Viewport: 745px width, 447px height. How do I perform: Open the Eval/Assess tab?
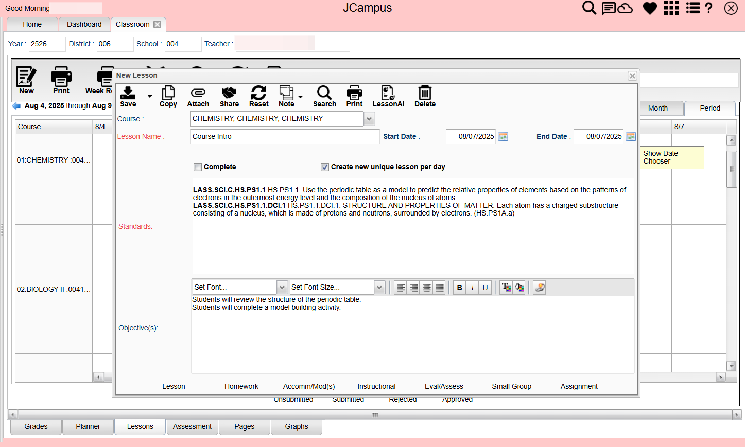point(444,386)
